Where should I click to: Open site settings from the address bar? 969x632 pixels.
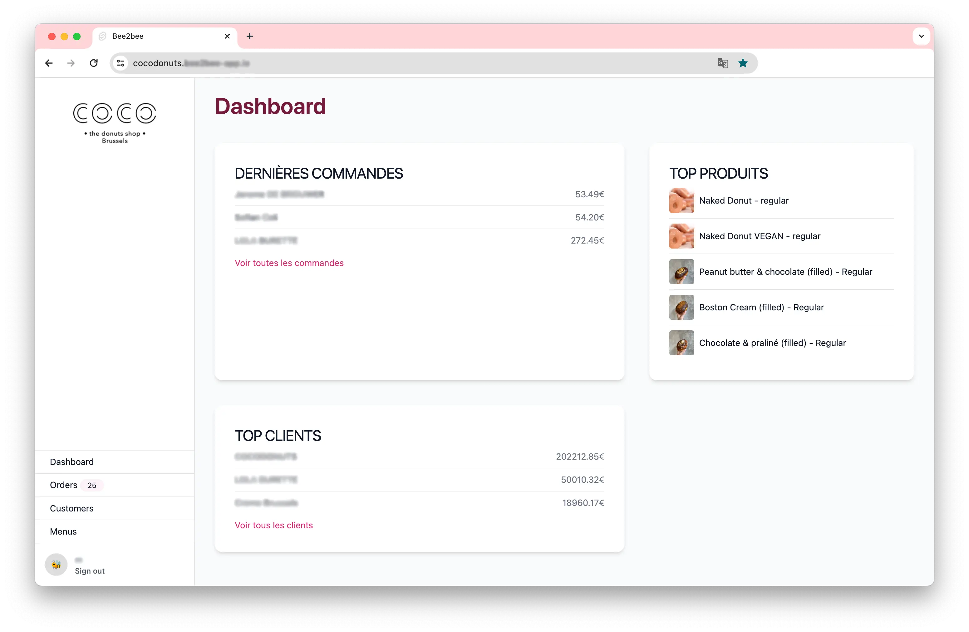click(x=121, y=63)
